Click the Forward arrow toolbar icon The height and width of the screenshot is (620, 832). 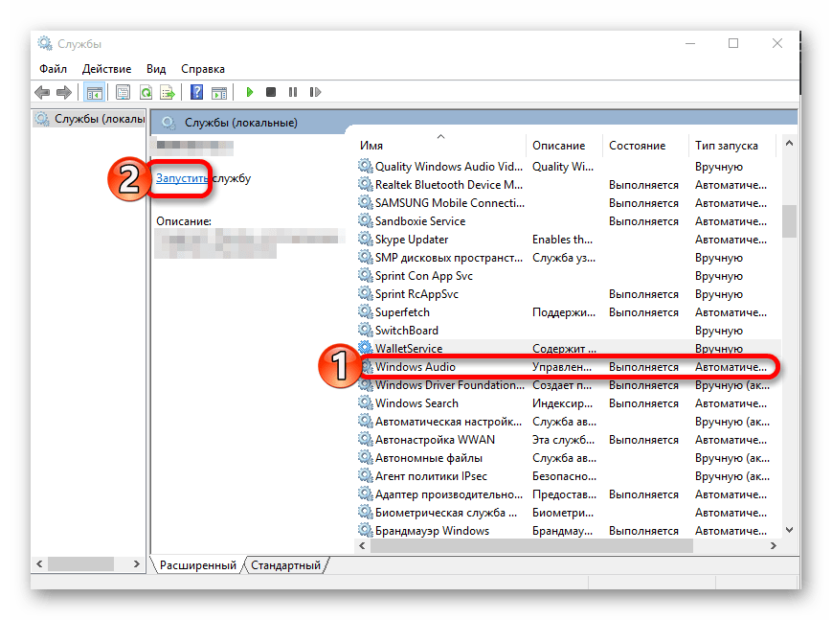(x=64, y=92)
